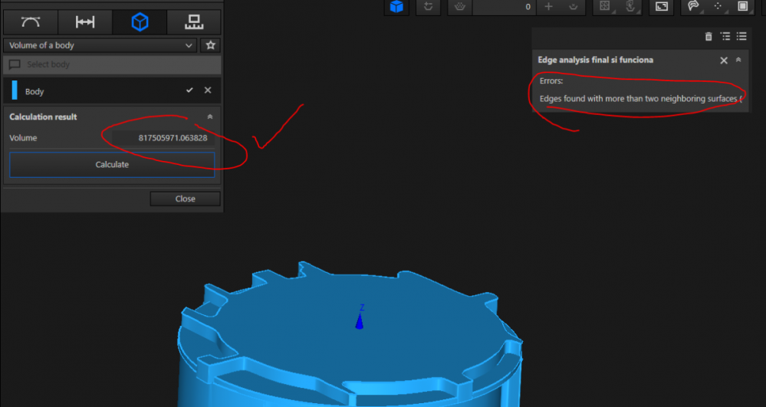Click the fit-to-screen frame icon
This screenshot has height=407, width=766.
[661, 7]
